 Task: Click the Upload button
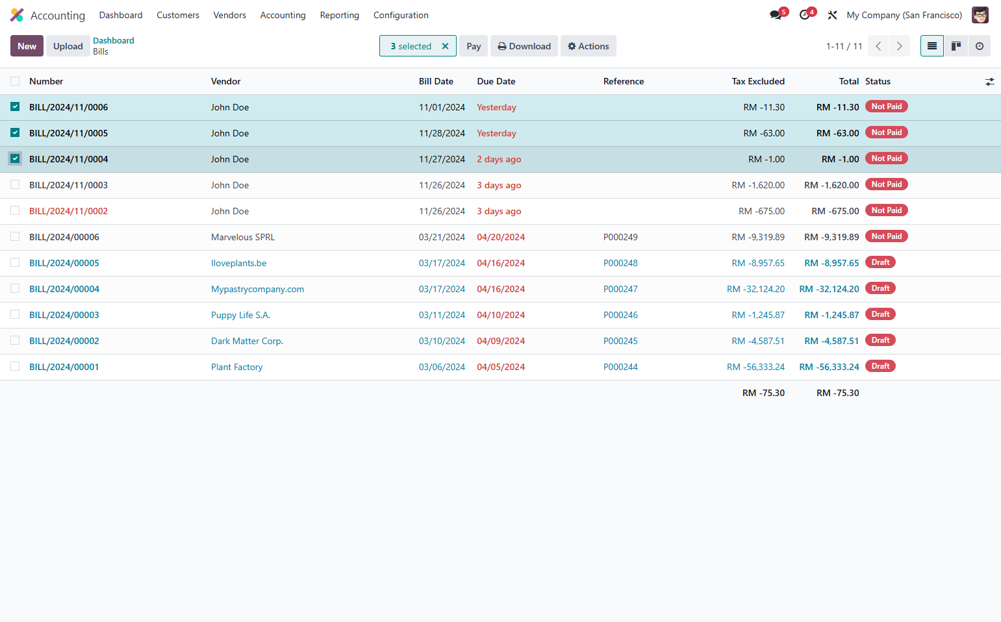(68, 46)
